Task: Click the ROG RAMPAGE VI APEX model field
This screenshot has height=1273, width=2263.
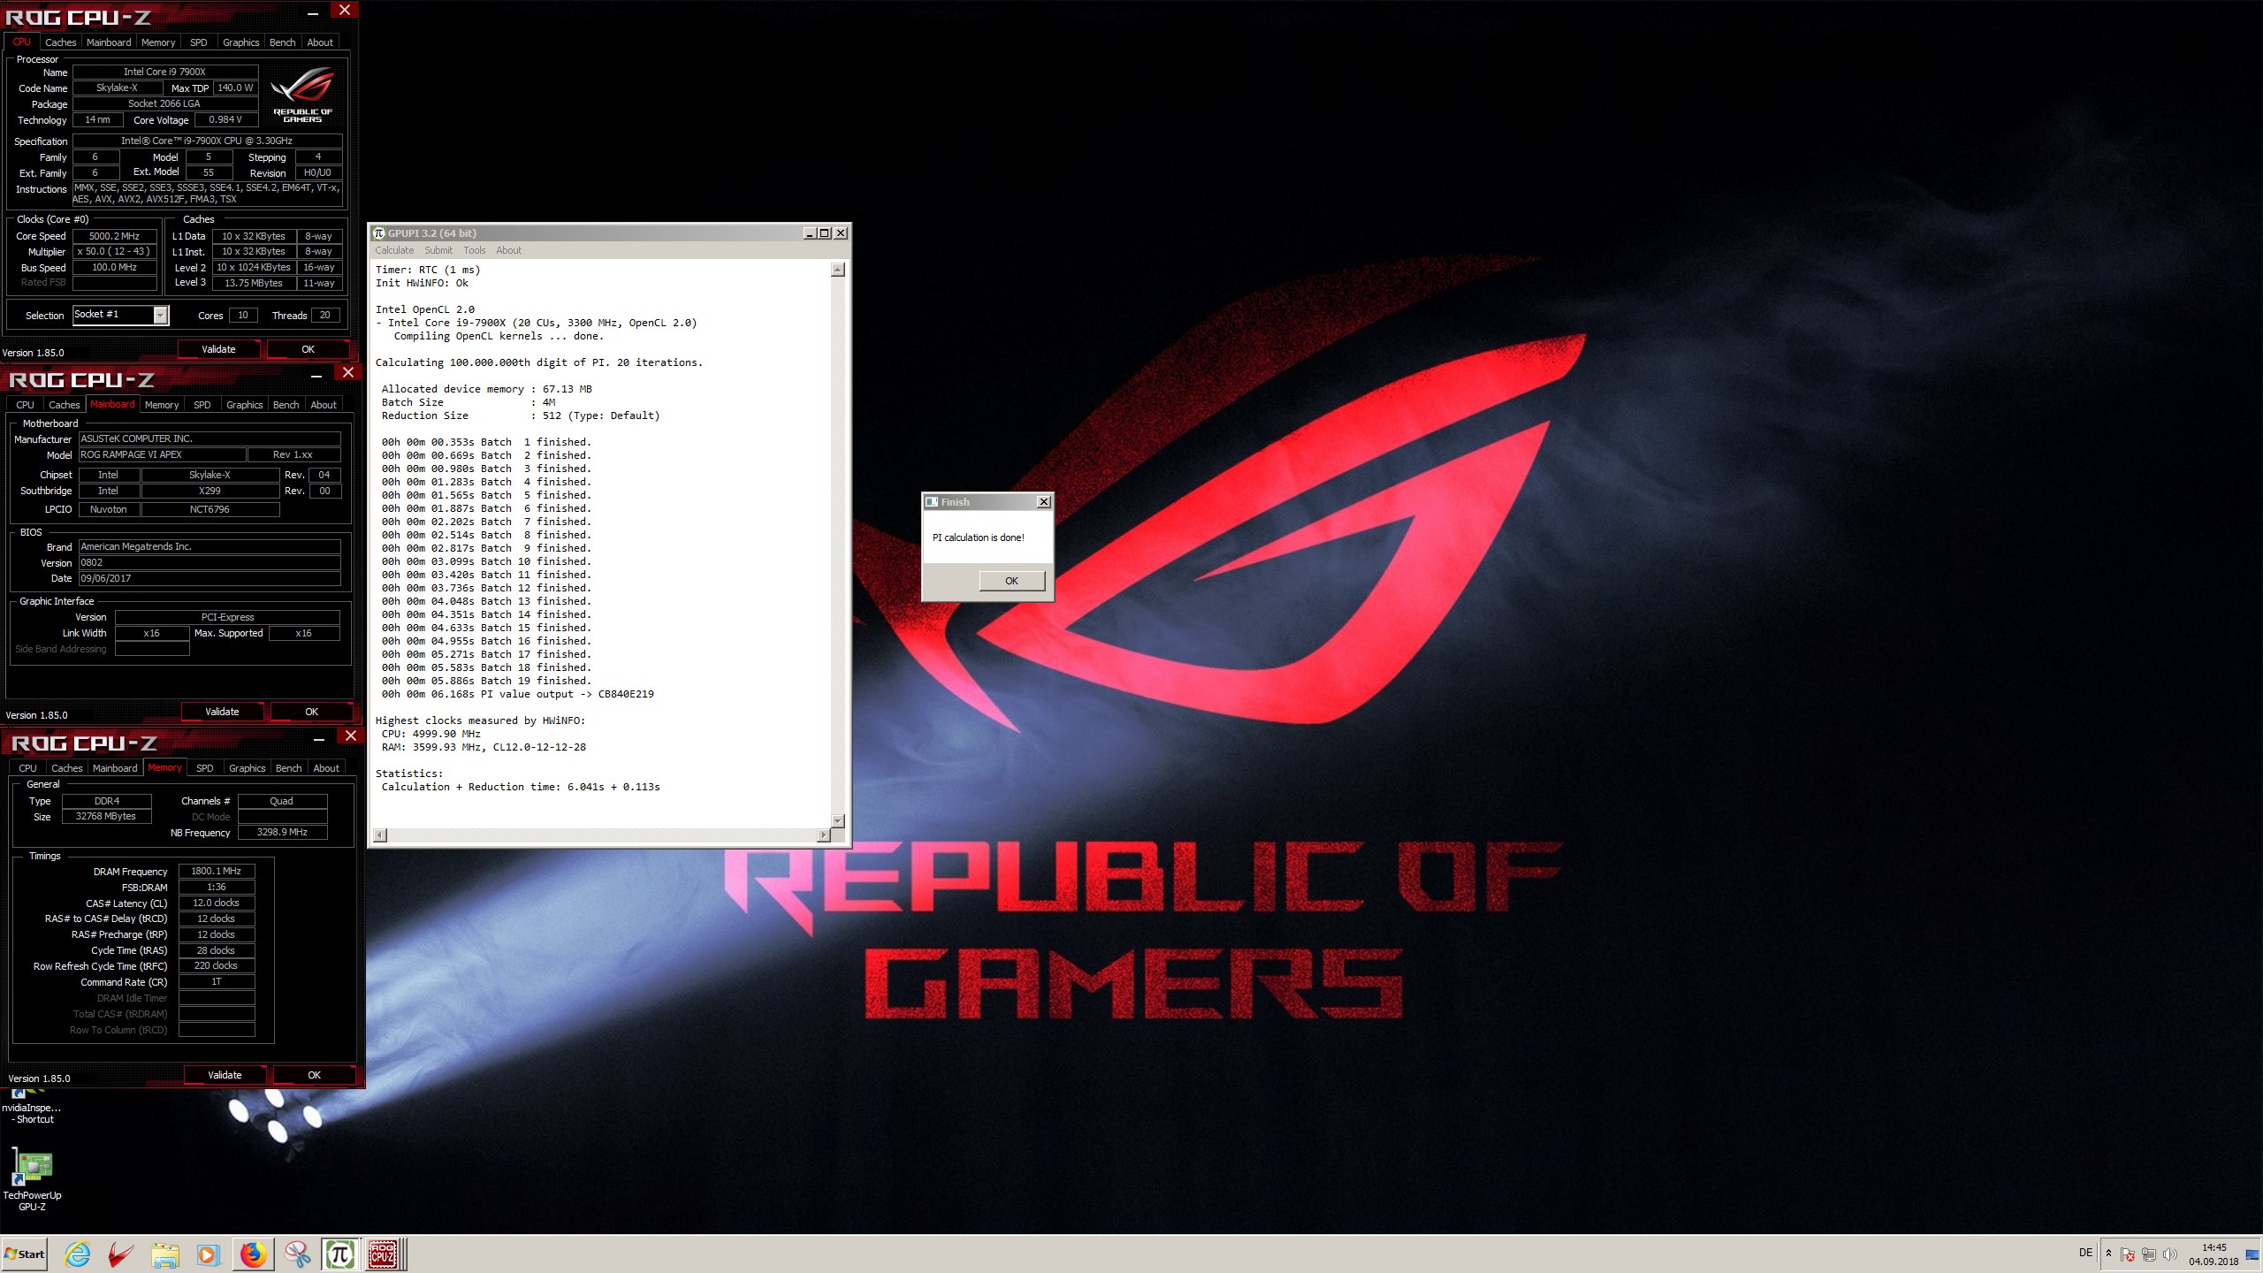Action: pyautogui.click(x=162, y=454)
